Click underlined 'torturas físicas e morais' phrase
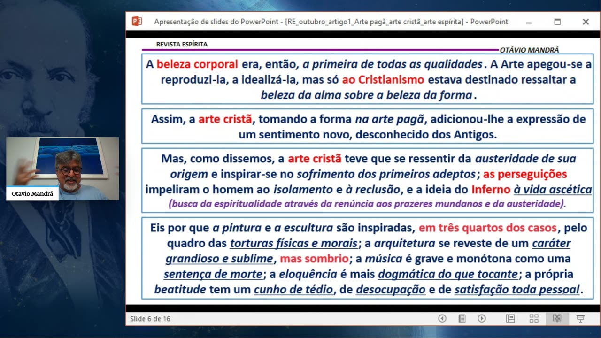The image size is (601, 338). (x=294, y=244)
